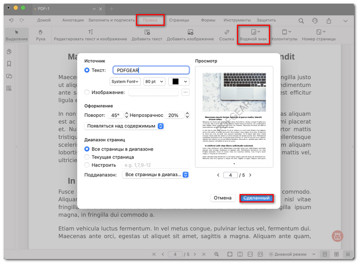Click the redo arrow icon
358x263 pixels.
point(22,20)
